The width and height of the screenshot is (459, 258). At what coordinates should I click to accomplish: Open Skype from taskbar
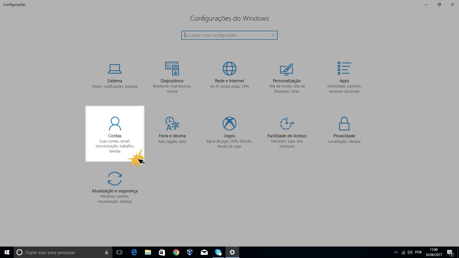(218, 252)
